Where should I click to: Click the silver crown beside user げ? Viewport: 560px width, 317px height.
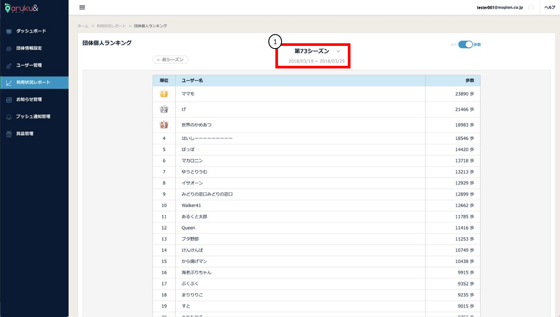[x=163, y=109]
